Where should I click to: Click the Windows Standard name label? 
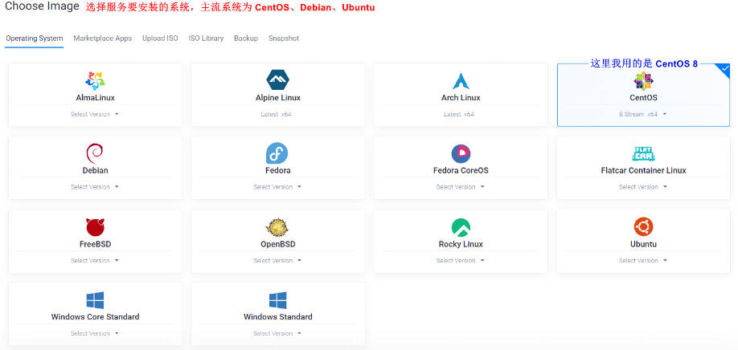277,317
